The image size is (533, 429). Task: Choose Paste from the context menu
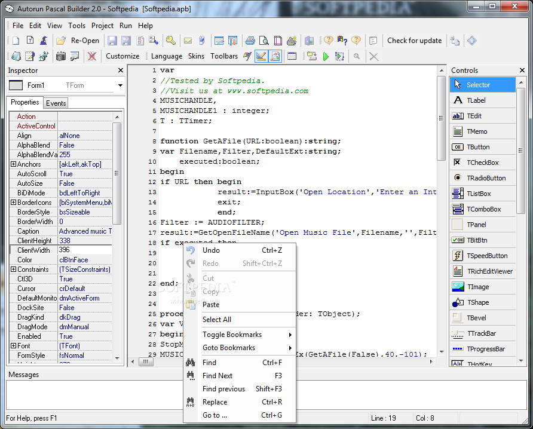pyautogui.click(x=240, y=305)
